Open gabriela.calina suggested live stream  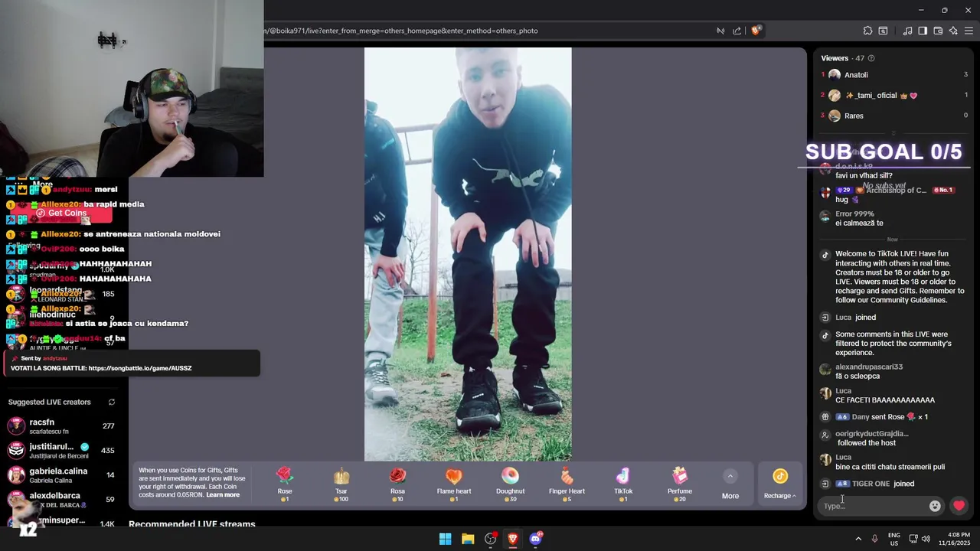(61, 475)
